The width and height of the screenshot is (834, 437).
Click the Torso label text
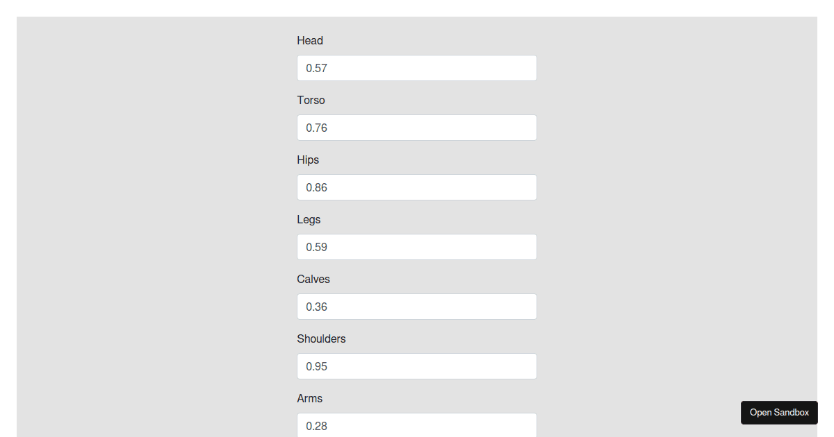(x=311, y=101)
